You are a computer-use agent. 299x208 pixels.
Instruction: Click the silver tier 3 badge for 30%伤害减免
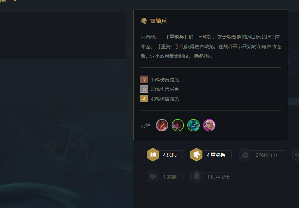point(144,89)
